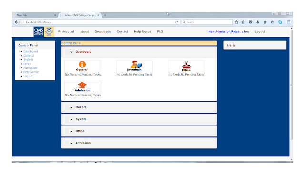Open the Downloads menu item
The image size is (305, 173).
(x=103, y=32)
